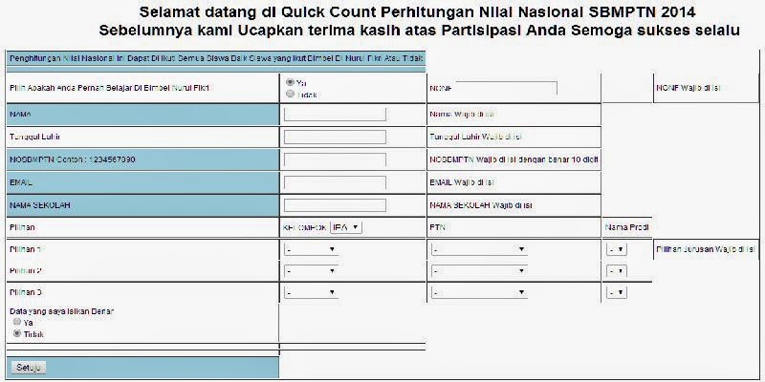Click 'NOSBMPTN Contoh : 1234567890' label
Image resolution: width=765 pixels, height=382 pixels.
pyautogui.click(x=73, y=159)
